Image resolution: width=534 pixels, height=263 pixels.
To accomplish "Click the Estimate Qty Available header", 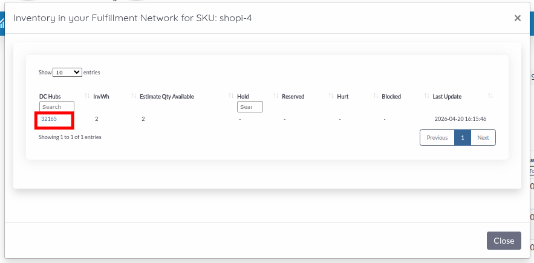I will (167, 96).
